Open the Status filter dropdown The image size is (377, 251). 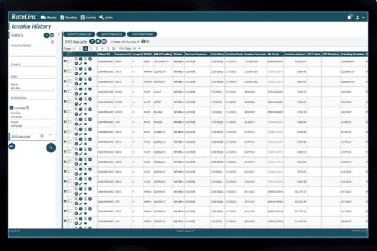(32, 89)
